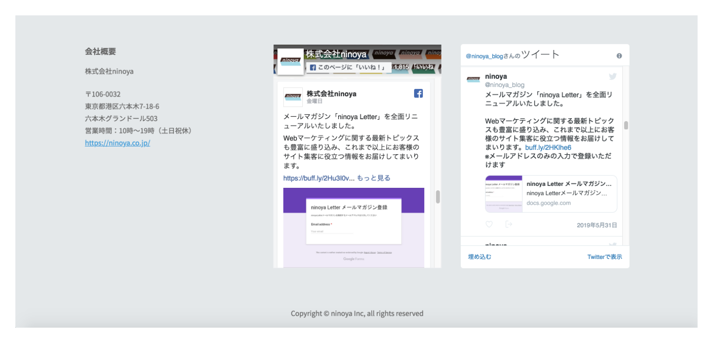Open the tweet info icon
This screenshot has height=344, width=712.
click(619, 55)
